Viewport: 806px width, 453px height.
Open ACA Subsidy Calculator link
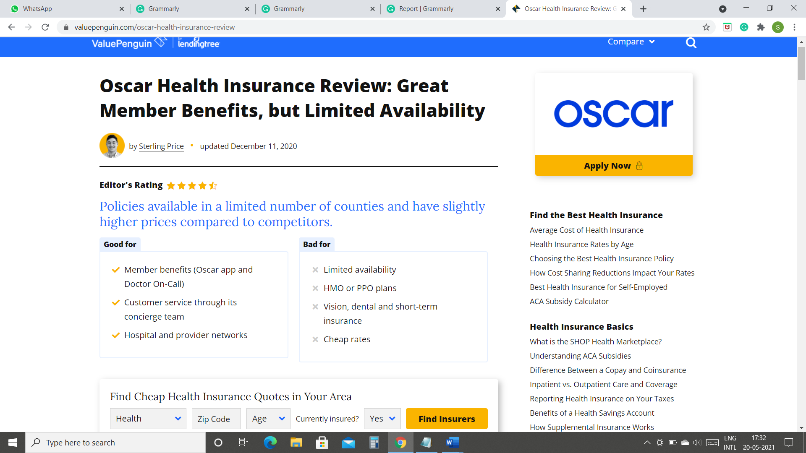click(x=569, y=302)
